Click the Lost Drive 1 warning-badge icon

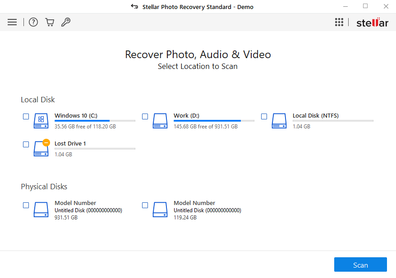coord(46,142)
